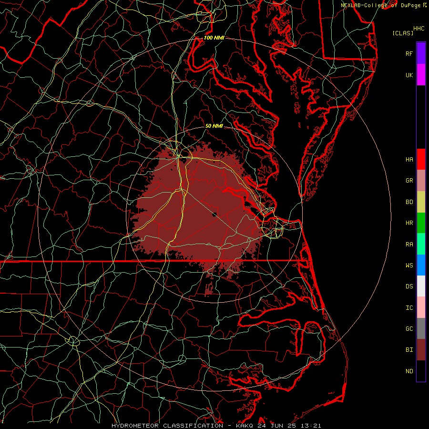429x429 pixels.
Task: Click the Hydrometeor Classification KAKQ title caption
Action: point(216,426)
